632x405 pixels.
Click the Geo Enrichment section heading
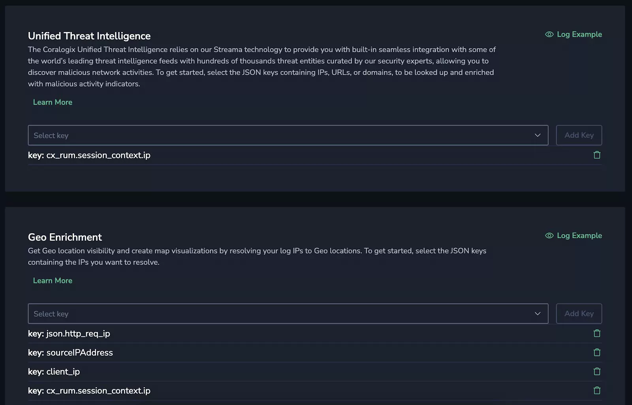[x=65, y=237]
